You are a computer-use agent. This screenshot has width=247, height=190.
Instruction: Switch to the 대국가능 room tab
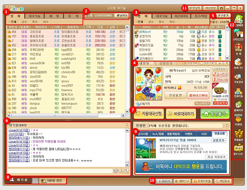35,16
